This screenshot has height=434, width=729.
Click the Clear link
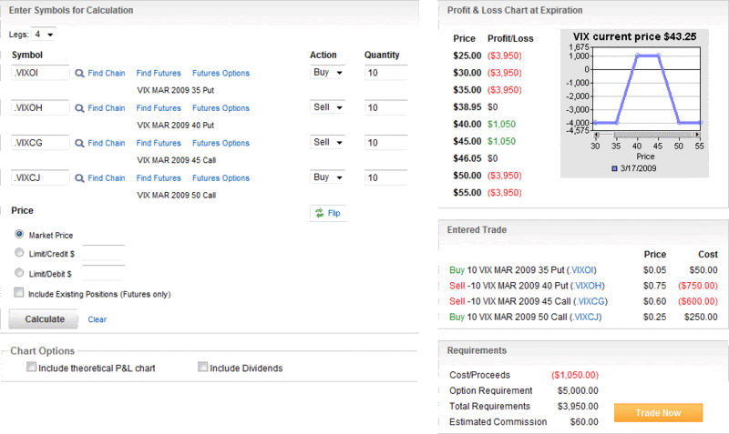pyautogui.click(x=98, y=319)
